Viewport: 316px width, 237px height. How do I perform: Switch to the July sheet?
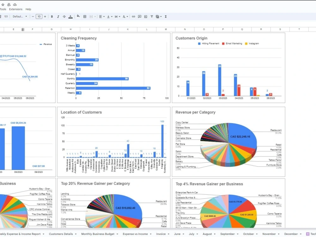coord(191,234)
